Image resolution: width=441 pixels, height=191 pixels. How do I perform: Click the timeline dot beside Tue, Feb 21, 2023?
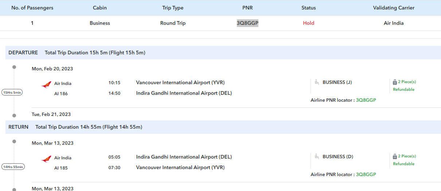pos(14,116)
